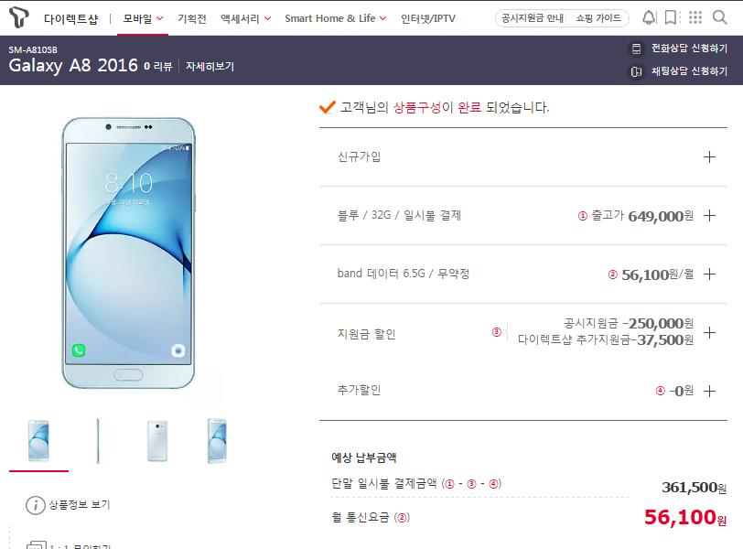Open the 자세히보기 link

[x=210, y=66]
